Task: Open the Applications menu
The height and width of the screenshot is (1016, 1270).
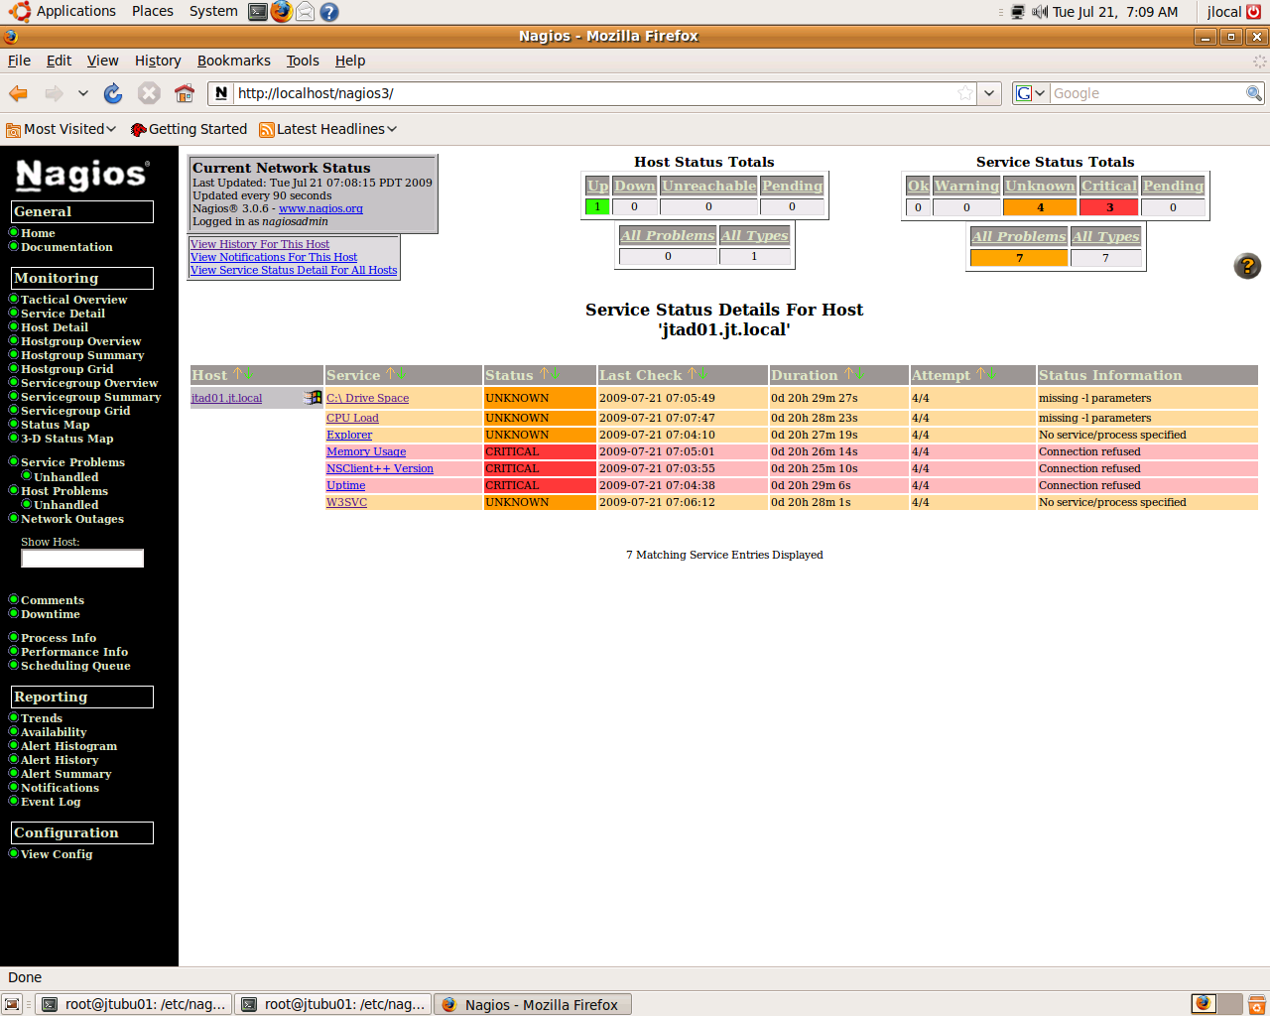Action: (76, 12)
